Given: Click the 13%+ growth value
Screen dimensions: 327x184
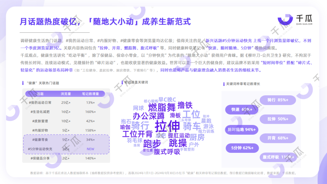Looking at the screenshot, I should (x=90, y=103).
